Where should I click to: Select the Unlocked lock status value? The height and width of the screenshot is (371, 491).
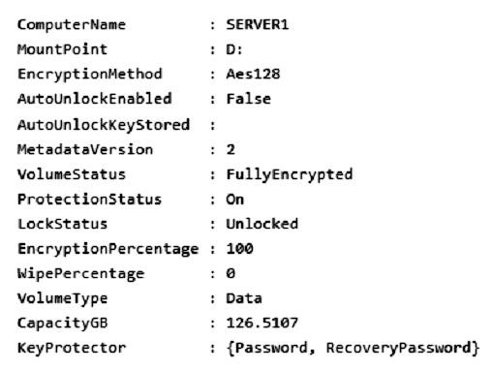pyautogui.click(x=262, y=224)
